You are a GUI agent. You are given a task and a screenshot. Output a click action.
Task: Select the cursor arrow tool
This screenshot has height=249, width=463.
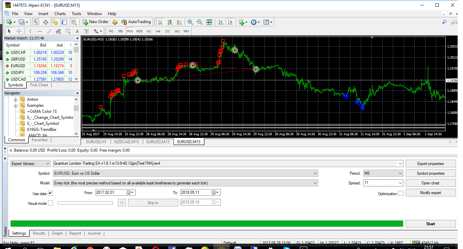point(9,31)
